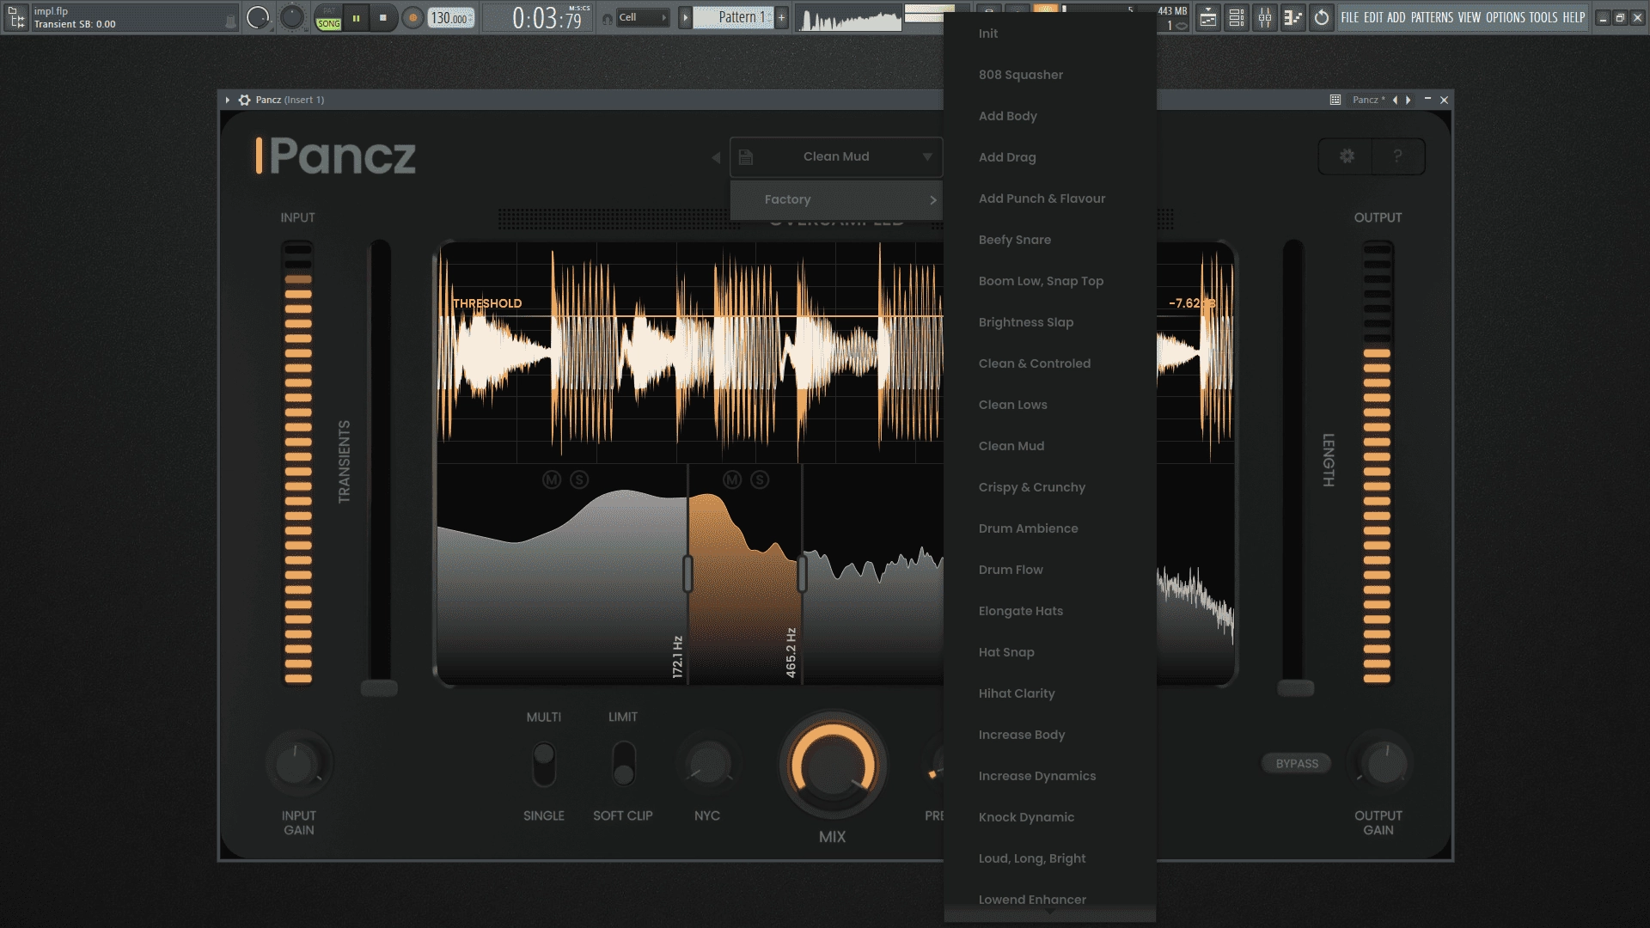Click the LENGTH slider handle
The height and width of the screenshot is (928, 1650).
[1296, 687]
